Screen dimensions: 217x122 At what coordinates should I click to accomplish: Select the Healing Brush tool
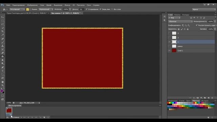2,39
